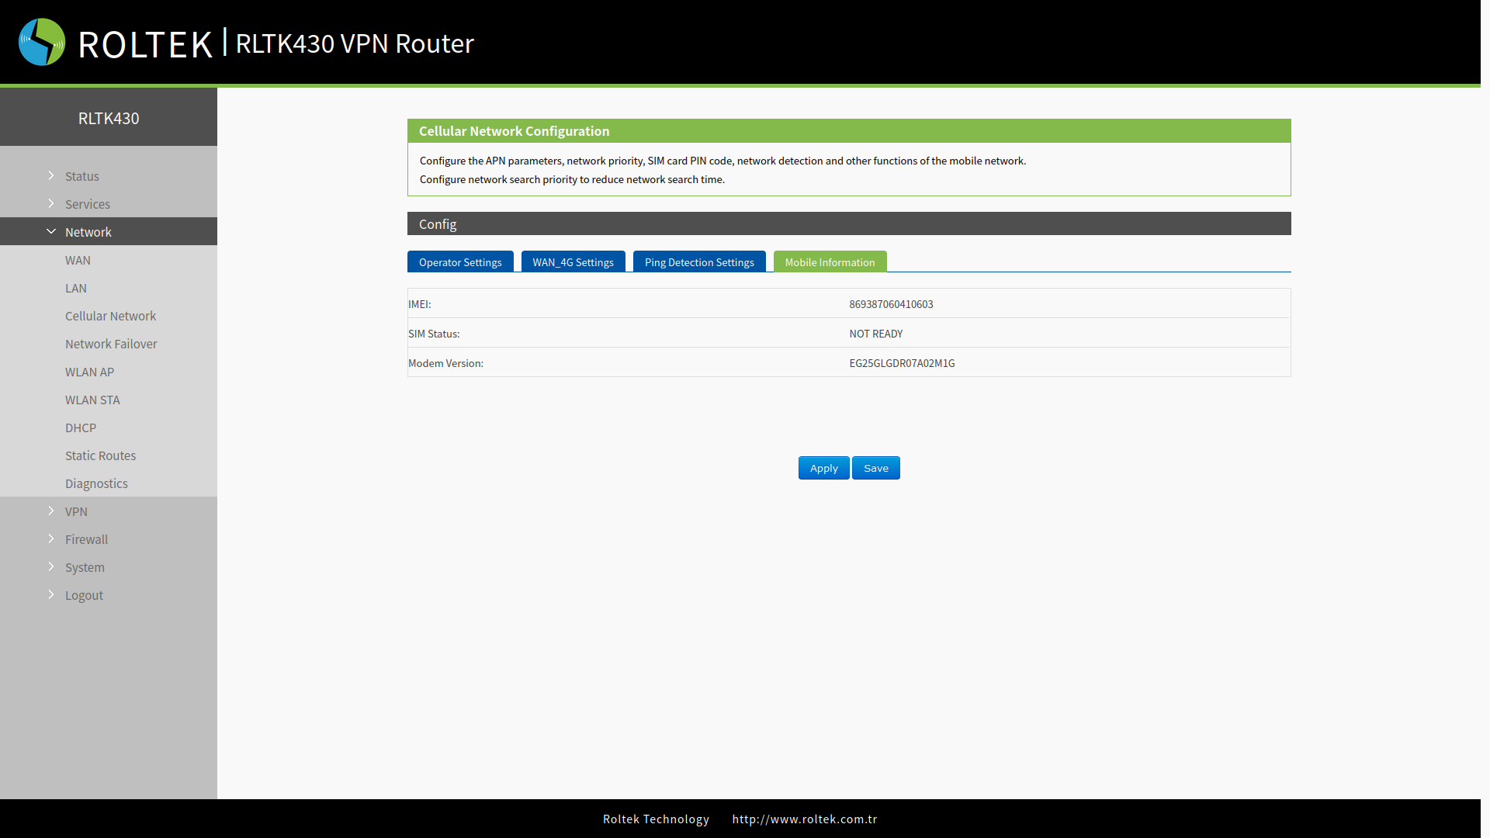
Task: Open the roltek.com.tr footer link
Action: coord(805,819)
